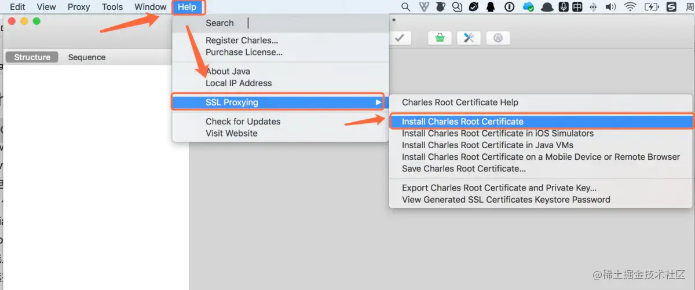This screenshot has height=290, width=695.
Task: Click Install Charles Root Certificate
Action: point(541,122)
